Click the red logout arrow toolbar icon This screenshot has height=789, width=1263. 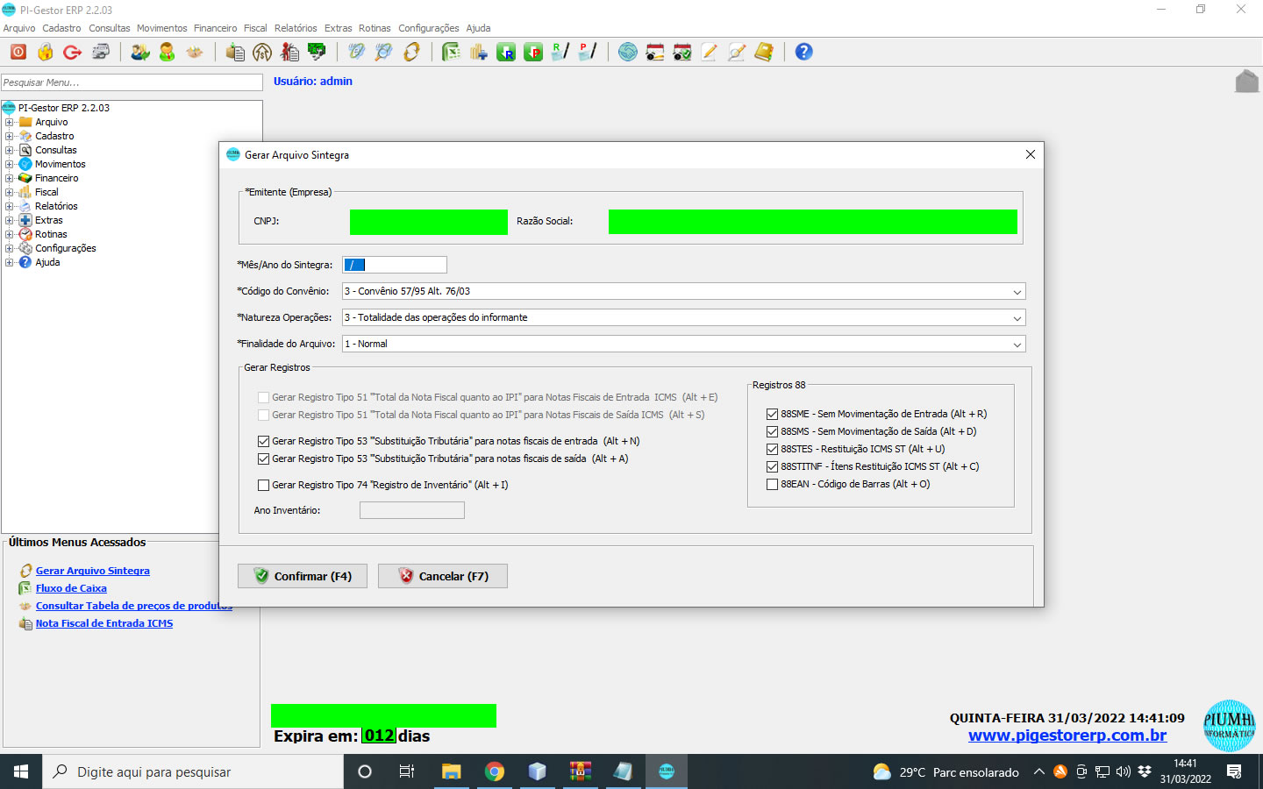(73, 52)
